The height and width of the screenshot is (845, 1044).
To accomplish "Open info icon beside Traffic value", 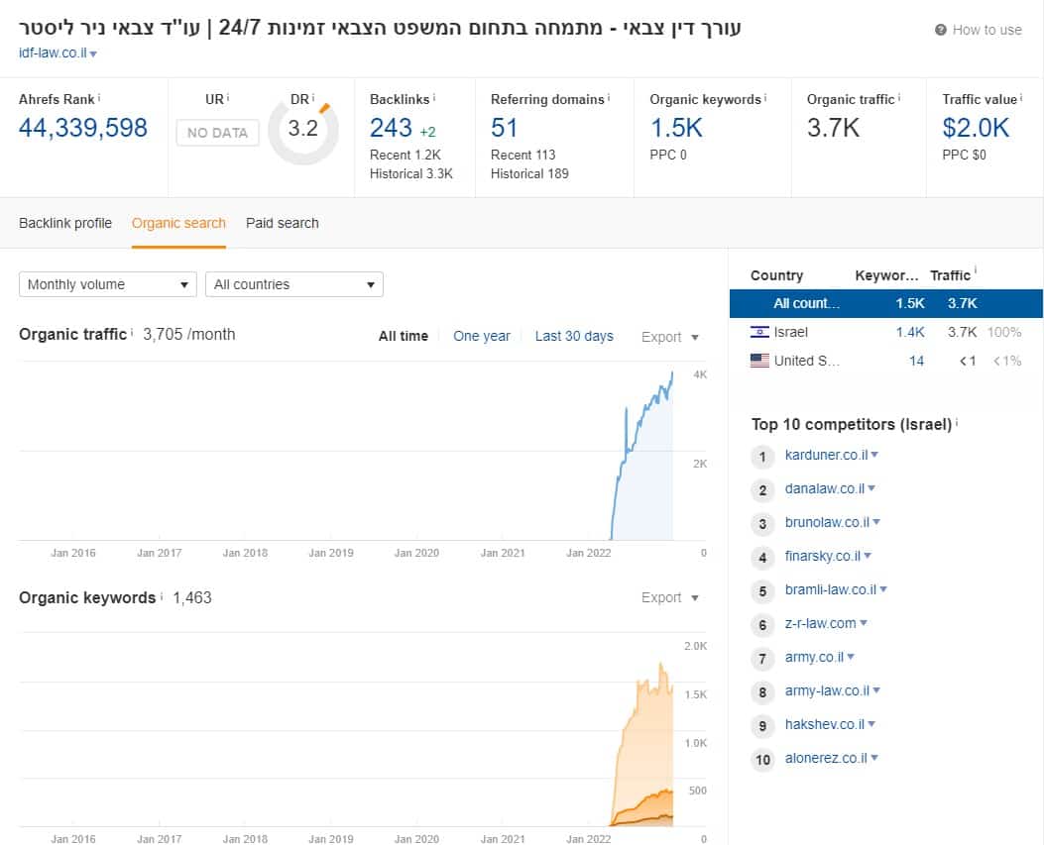I will click(1021, 98).
